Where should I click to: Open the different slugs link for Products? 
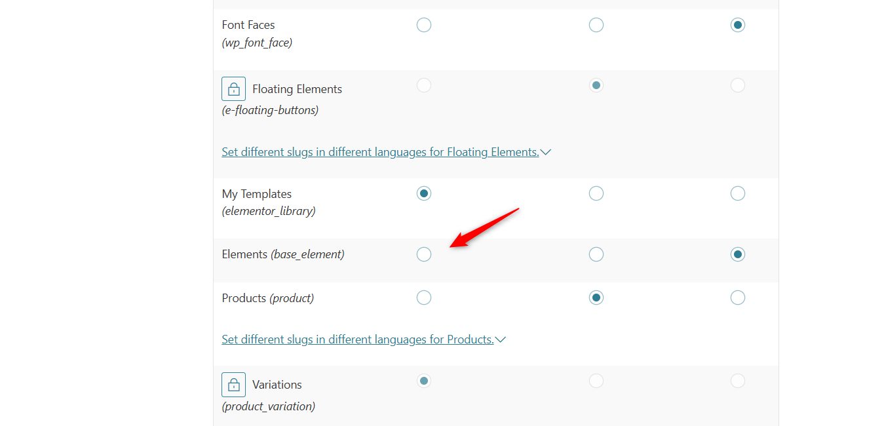(x=358, y=339)
